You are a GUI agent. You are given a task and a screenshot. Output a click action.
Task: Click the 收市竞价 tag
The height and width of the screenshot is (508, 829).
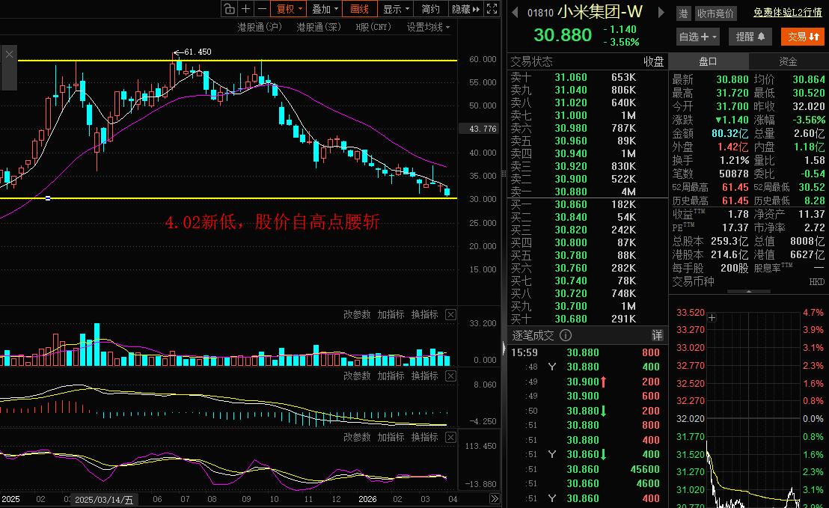(x=715, y=13)
